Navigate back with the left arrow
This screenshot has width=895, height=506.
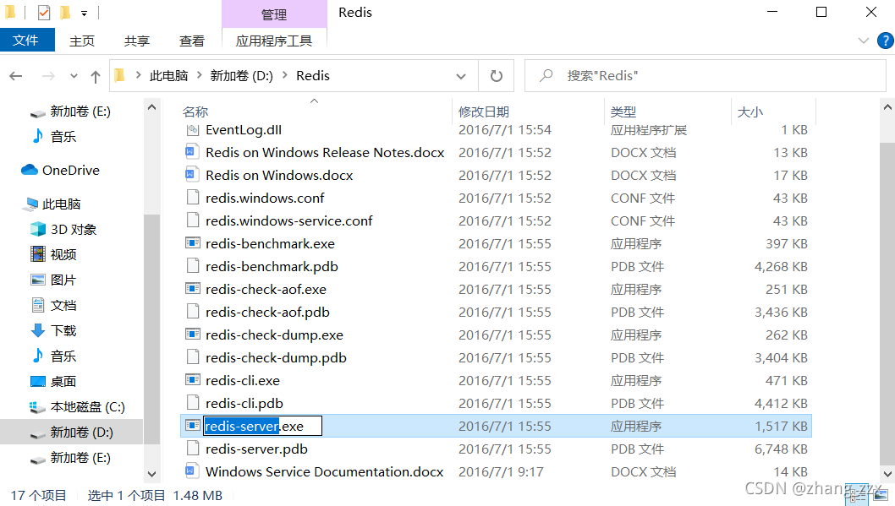(16, 76)
